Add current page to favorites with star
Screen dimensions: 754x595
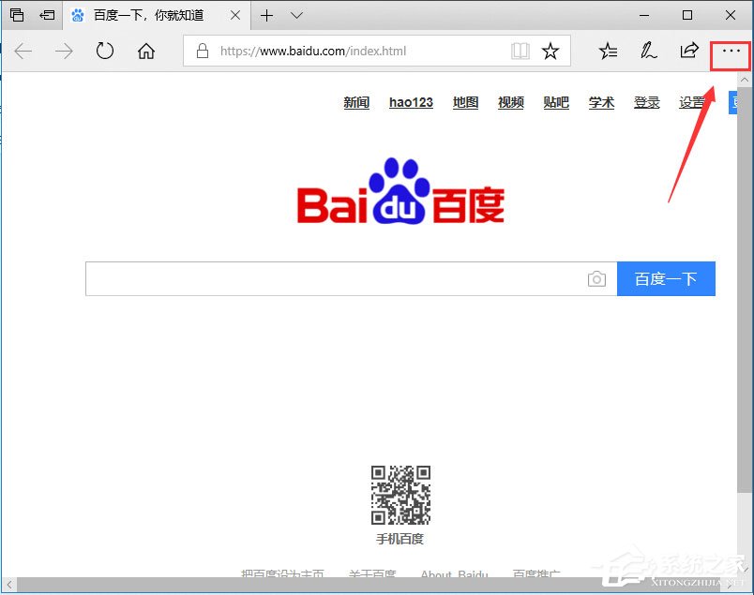(x=550, y=52)
